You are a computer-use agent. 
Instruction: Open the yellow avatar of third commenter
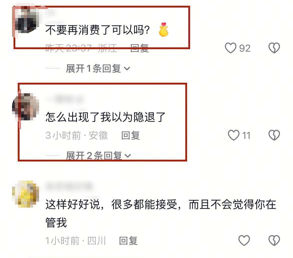pyautogui.click(x=26, y=194)
